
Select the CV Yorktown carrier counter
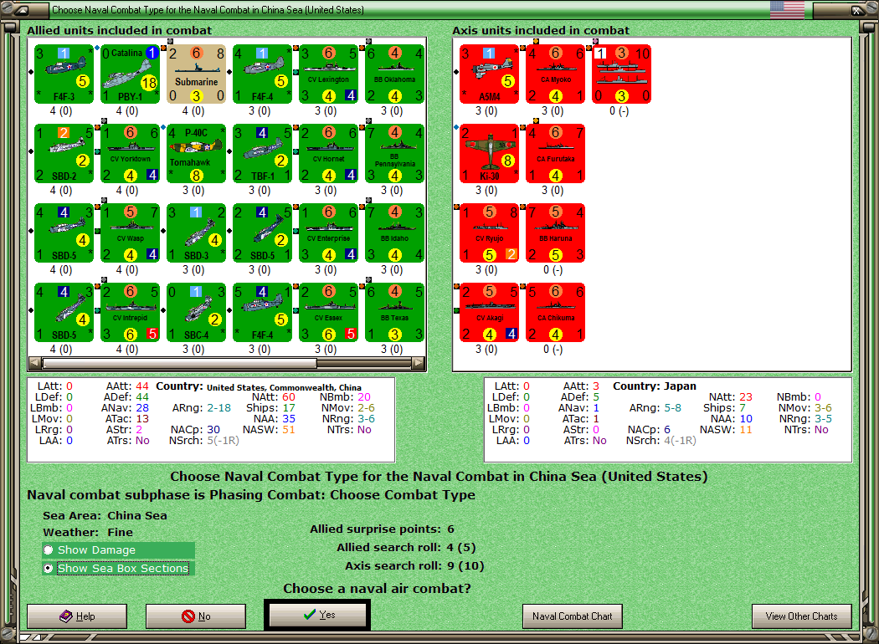coord(130,154)
